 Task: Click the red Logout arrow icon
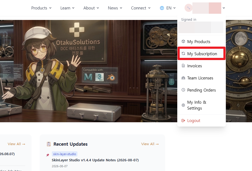click(x=183, y=120)
